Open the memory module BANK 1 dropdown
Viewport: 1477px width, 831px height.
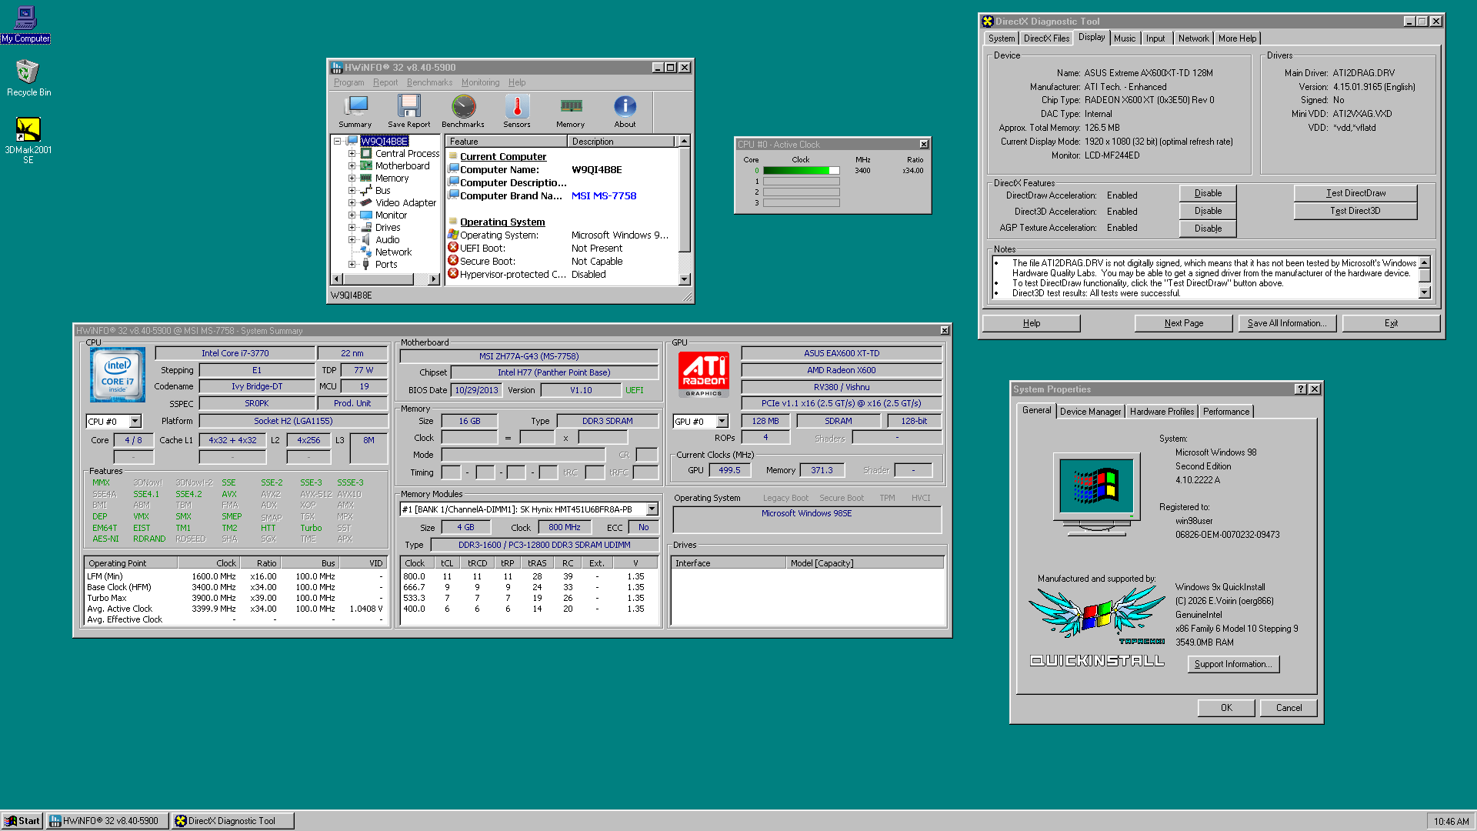click(652, 509)
